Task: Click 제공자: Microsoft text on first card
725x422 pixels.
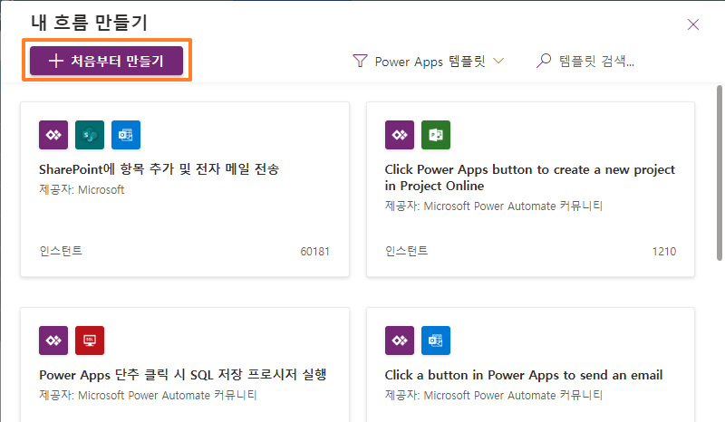Action: 82,189
